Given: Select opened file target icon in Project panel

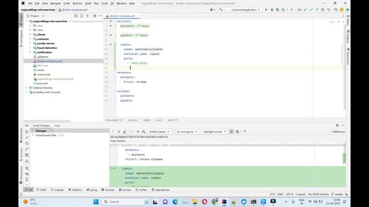Looking at the screenshot, I should pos(76,16).
